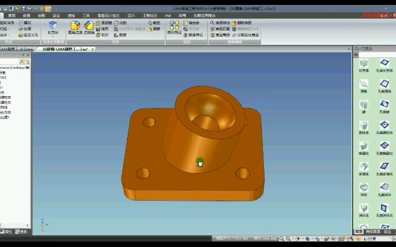Select 长方体 node in the scene tree
Screen dimensions: 396x247
(x=5, y=112)
